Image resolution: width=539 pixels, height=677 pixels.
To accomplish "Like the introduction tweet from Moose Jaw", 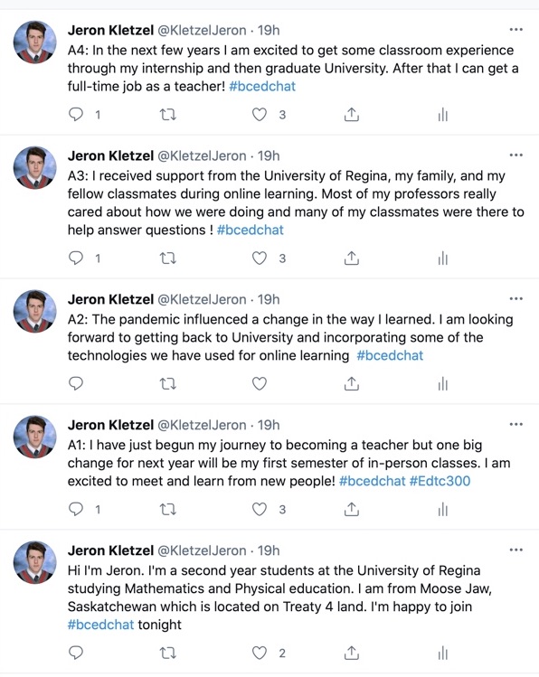I will coord(260,653).
